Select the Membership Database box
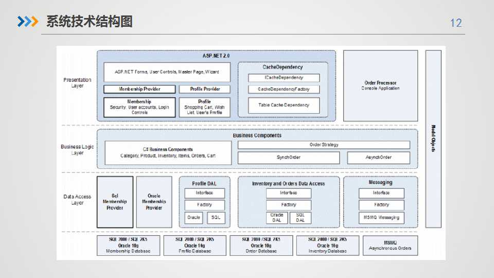Screen dimensions: 494x278 128,245
